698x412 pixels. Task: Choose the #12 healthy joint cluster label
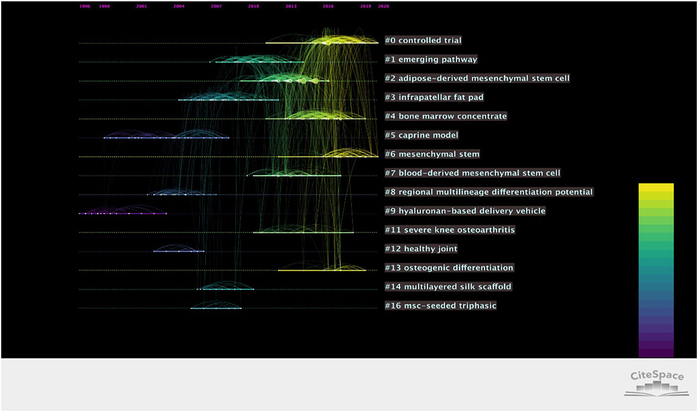click(421, 249)
